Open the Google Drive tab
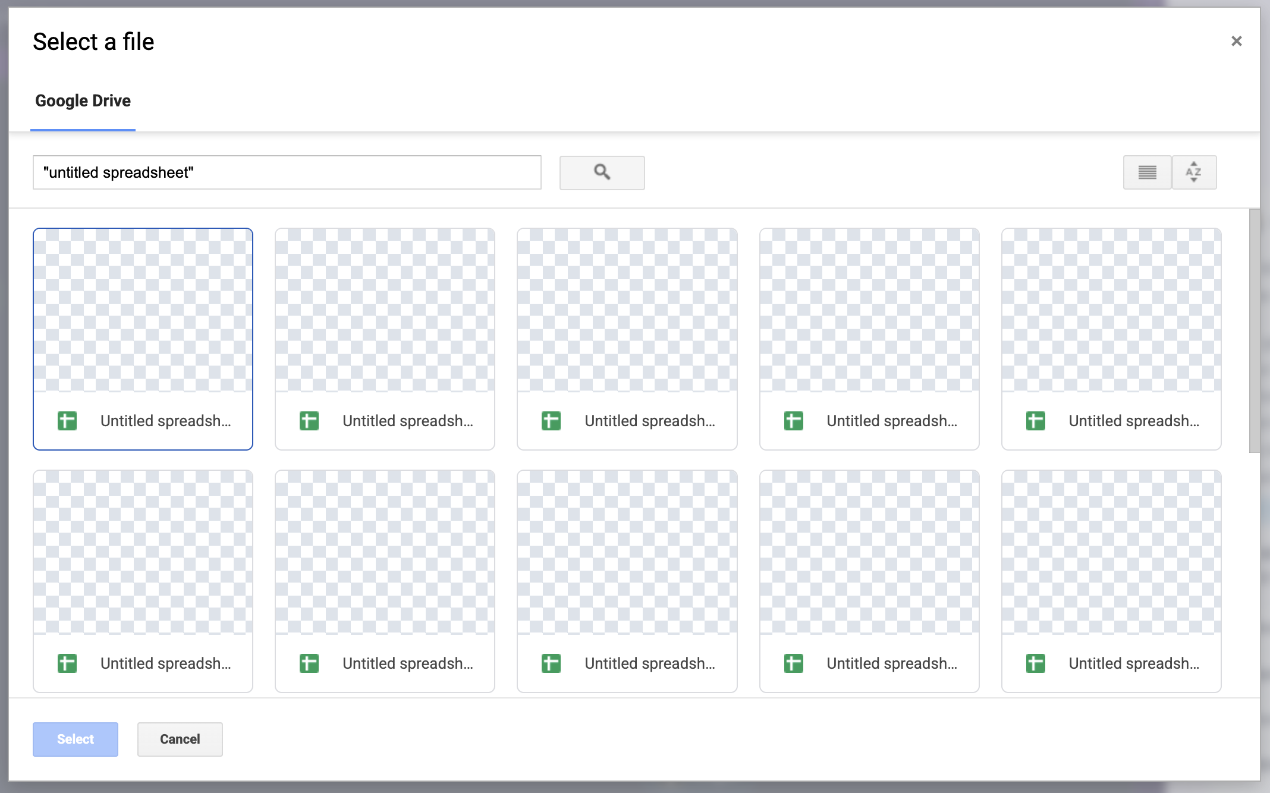Screen dimensions: 1270x793 point(83,101)
